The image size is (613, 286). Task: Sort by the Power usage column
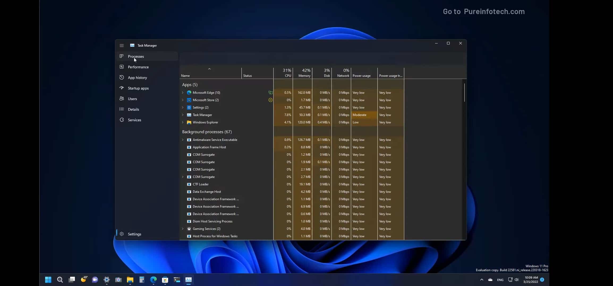tap(364, 73)
